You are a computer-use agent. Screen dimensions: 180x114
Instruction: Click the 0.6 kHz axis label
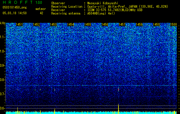[x=3, y=108]
